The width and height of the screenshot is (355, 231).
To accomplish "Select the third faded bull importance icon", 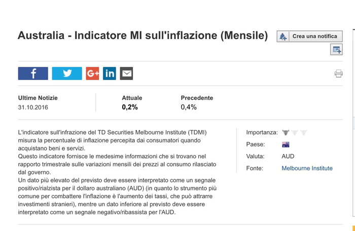I will tap(304, 132).
